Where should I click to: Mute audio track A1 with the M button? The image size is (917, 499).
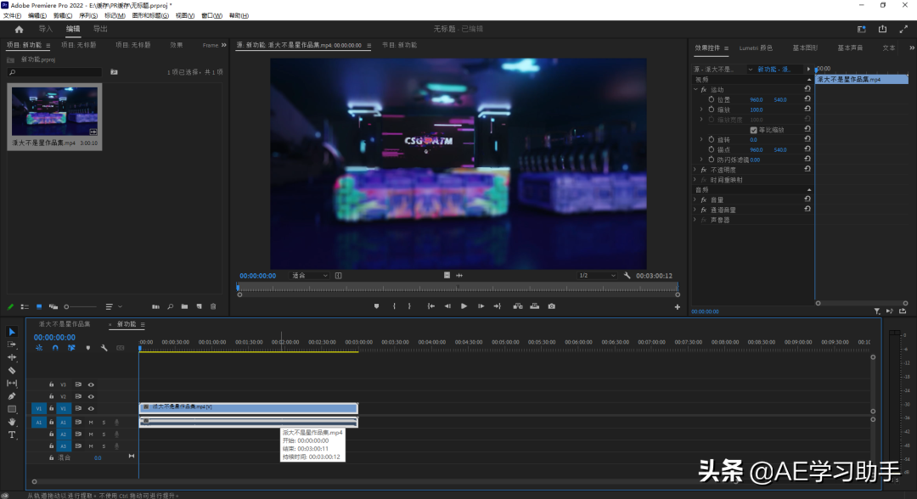click(91, 422)
